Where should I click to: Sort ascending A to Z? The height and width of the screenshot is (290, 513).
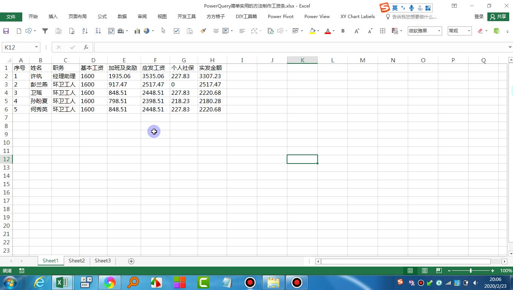pos(85,31)
